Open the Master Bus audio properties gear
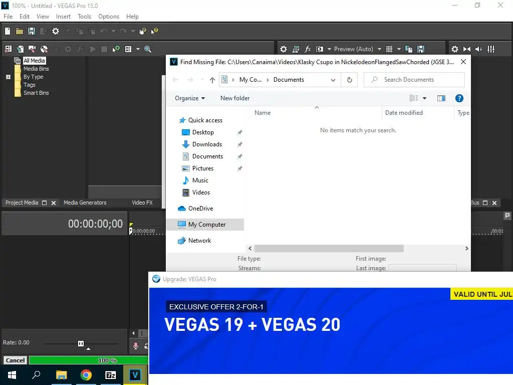513x385 pixels. pyautogui.click(x=455, y=49)
